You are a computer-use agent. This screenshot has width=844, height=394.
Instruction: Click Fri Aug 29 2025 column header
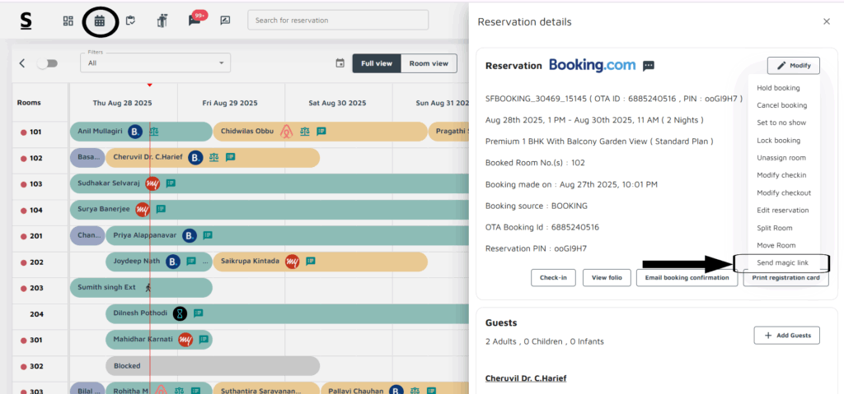coord(230,103)
